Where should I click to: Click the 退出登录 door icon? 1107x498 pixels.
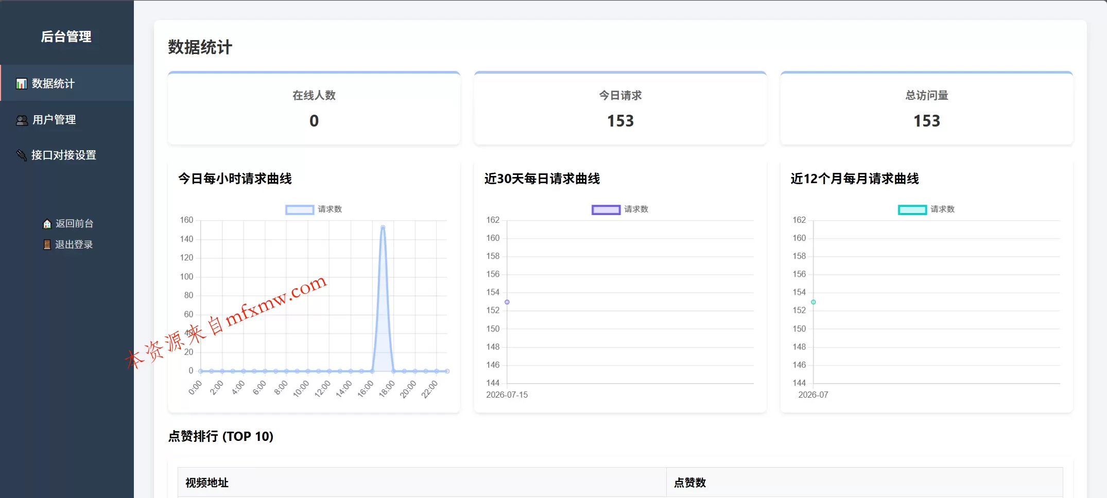[47, 245]
